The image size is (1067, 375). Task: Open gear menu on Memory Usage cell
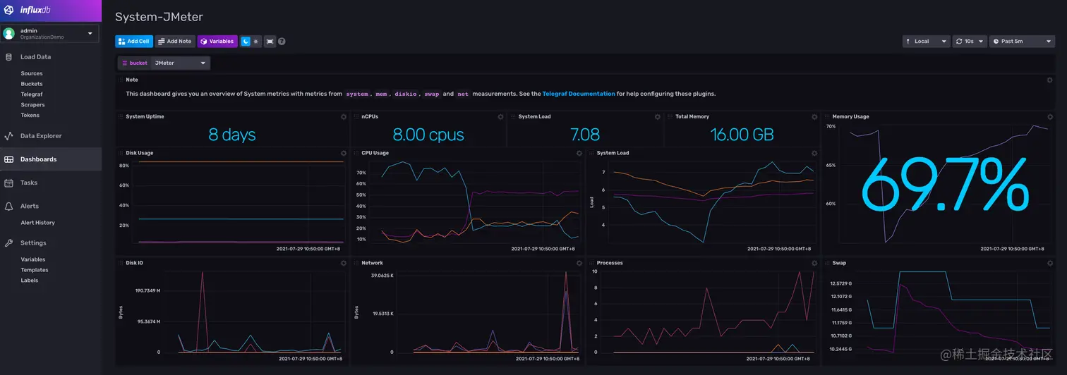1049,116
